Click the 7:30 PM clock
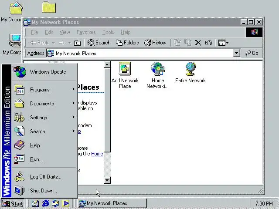Image resolution: width=279 pixels, height=209 pixels. pos(264,203)
